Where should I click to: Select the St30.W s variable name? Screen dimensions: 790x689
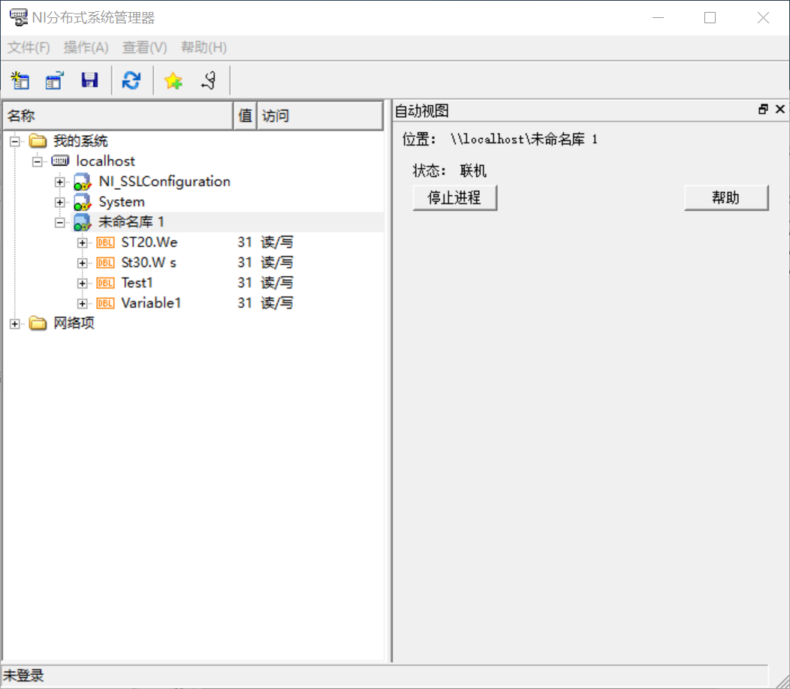(x=149, y=263)
